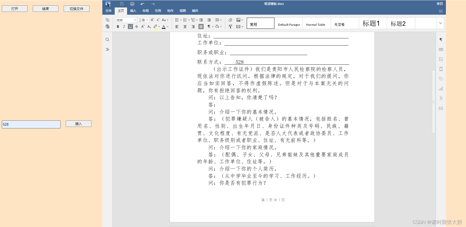Viewport: 466px width, 227px height.
Task: Center-align the text
Action: coord(185,27)
